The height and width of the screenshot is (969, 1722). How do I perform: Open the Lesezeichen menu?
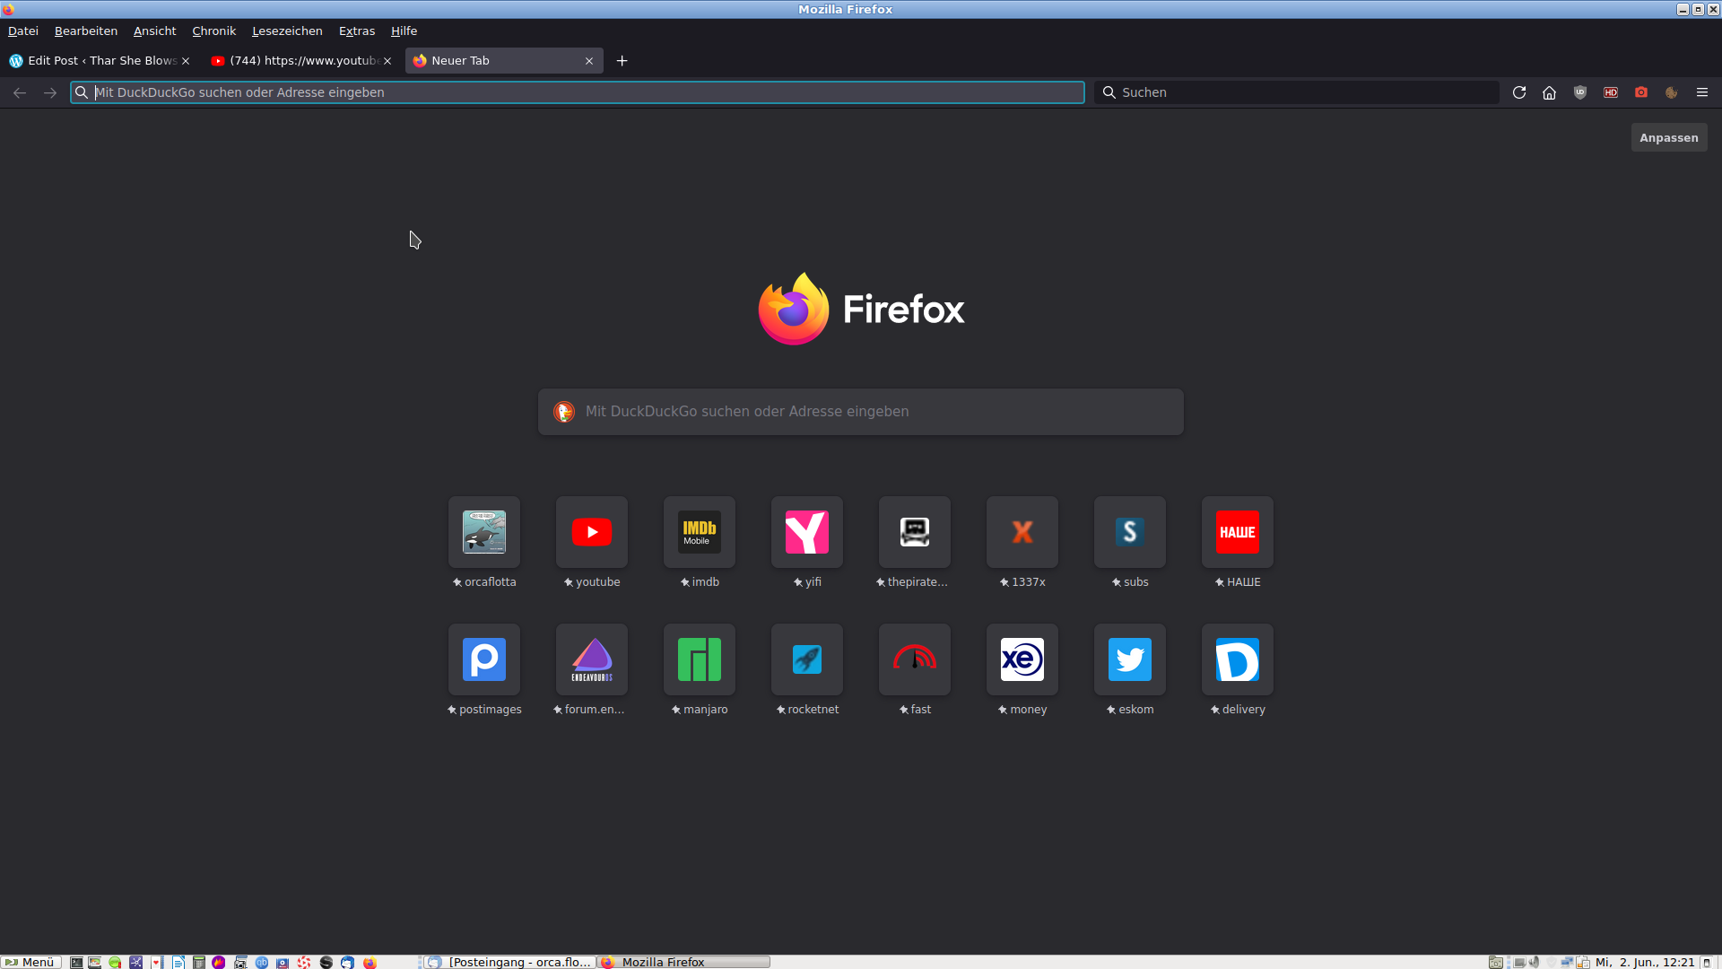[287, 31]
